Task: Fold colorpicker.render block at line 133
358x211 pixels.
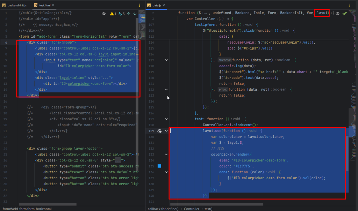Action: pos(166,154)
